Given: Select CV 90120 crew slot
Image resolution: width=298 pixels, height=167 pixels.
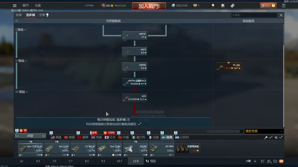Looking at the screenshot, I should tap(83, 149).
